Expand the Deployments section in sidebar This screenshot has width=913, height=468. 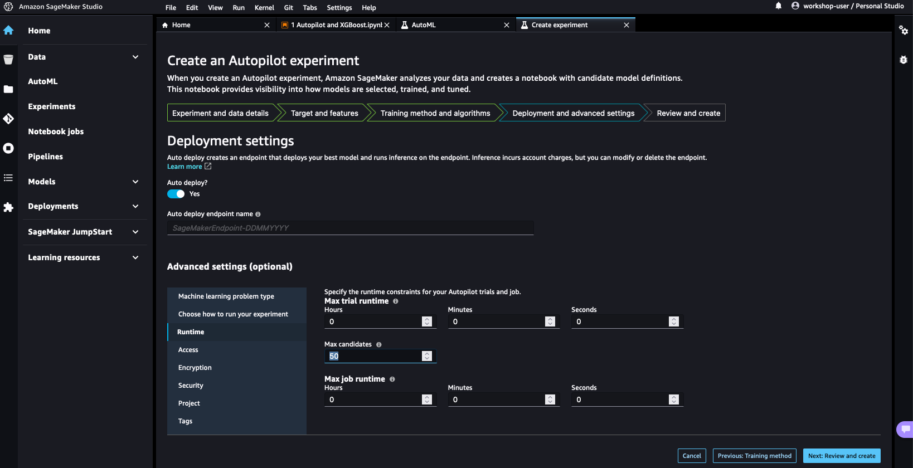pos(135,206)
